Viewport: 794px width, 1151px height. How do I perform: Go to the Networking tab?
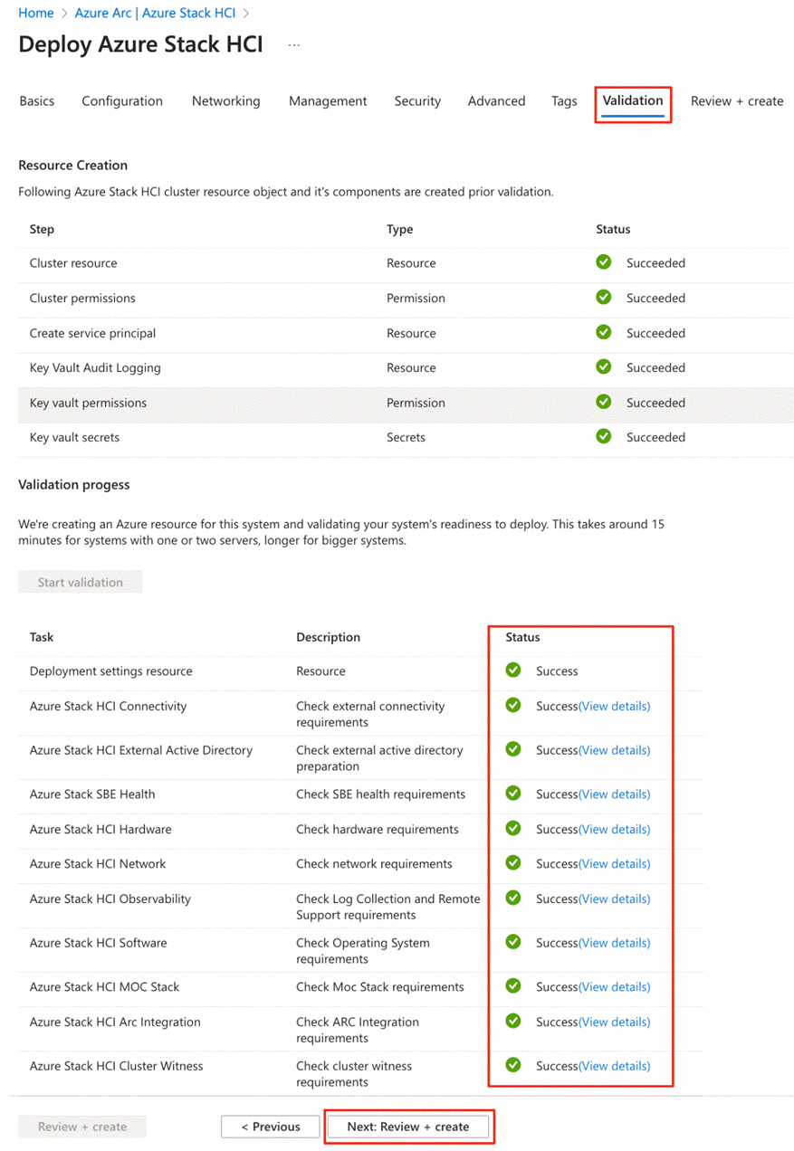click(225, 101)
